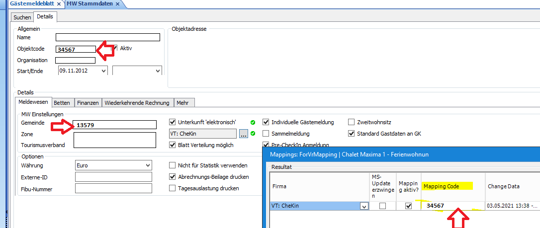Close the MW Stammdaten tab
Viewport: 540px width, 228px height.
point(118,4)
